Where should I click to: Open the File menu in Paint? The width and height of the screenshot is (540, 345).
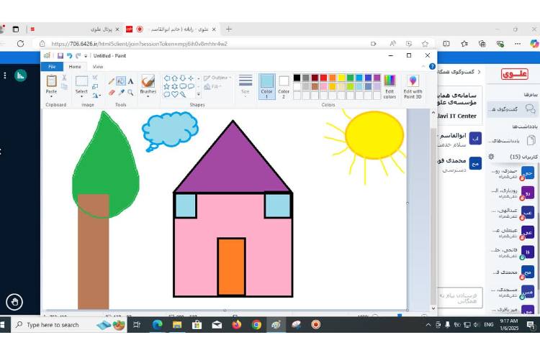pos(52,67)
